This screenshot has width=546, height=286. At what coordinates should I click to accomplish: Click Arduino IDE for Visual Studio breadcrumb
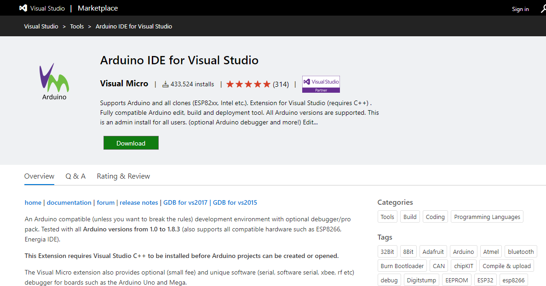point(134,27)
